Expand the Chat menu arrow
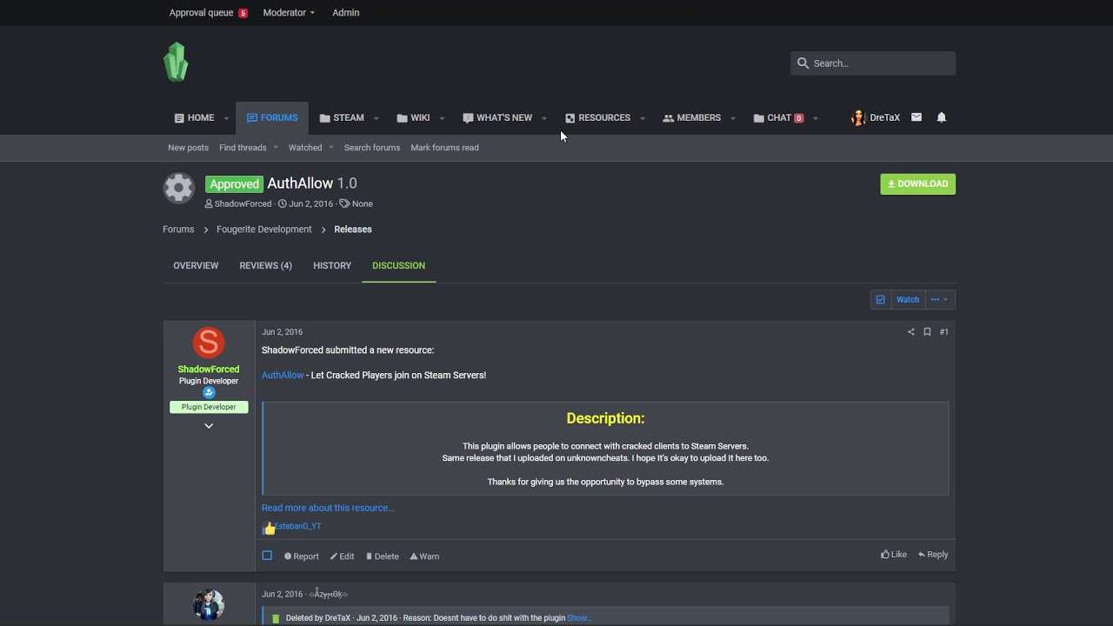 click(816, 118)
